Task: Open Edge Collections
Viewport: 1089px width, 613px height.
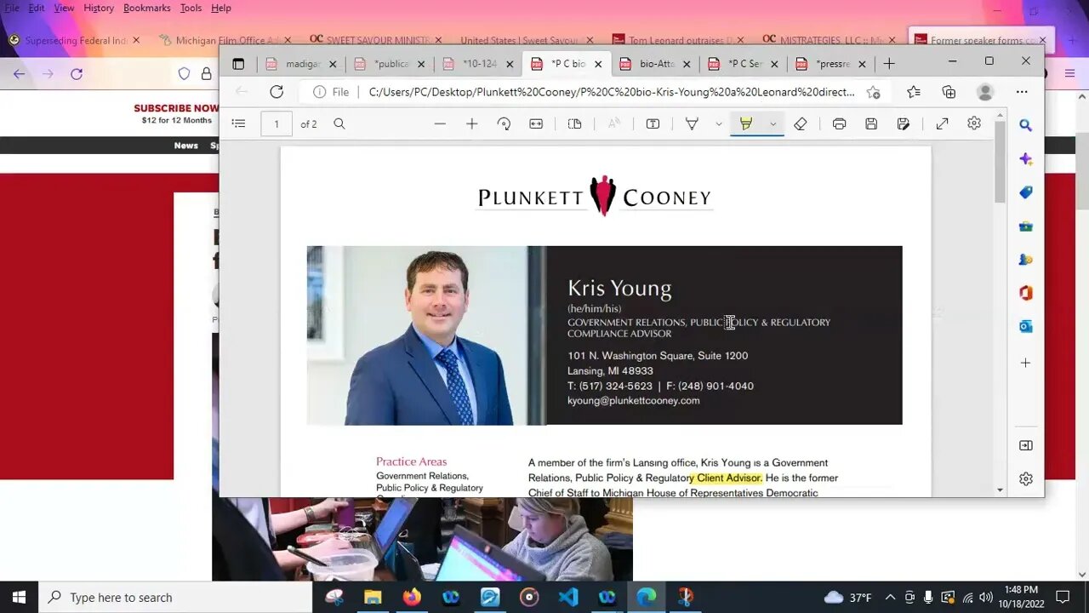Action: (949, 92)
